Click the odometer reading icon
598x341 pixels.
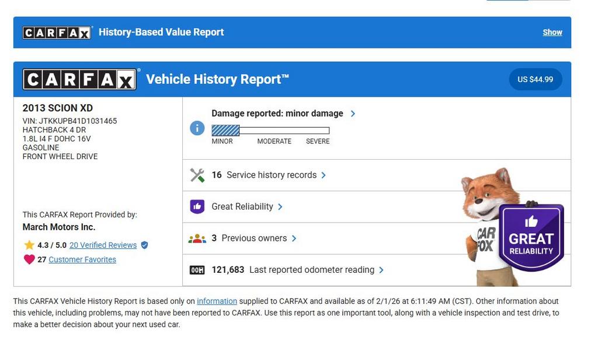coord(197,270)
